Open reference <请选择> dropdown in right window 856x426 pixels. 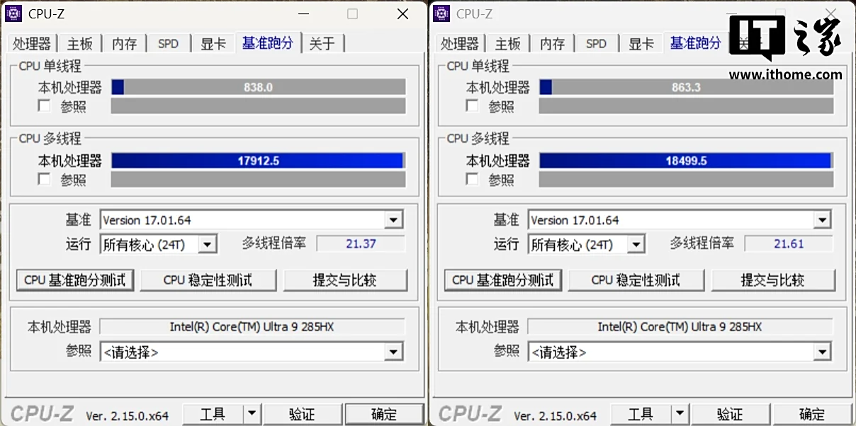822,352
